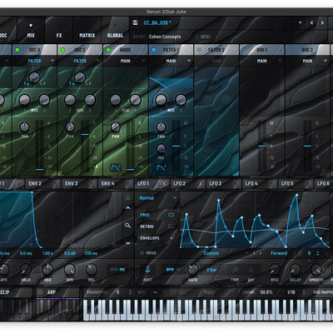Click the ENV 2 mod source drag icon

point(56,183)
